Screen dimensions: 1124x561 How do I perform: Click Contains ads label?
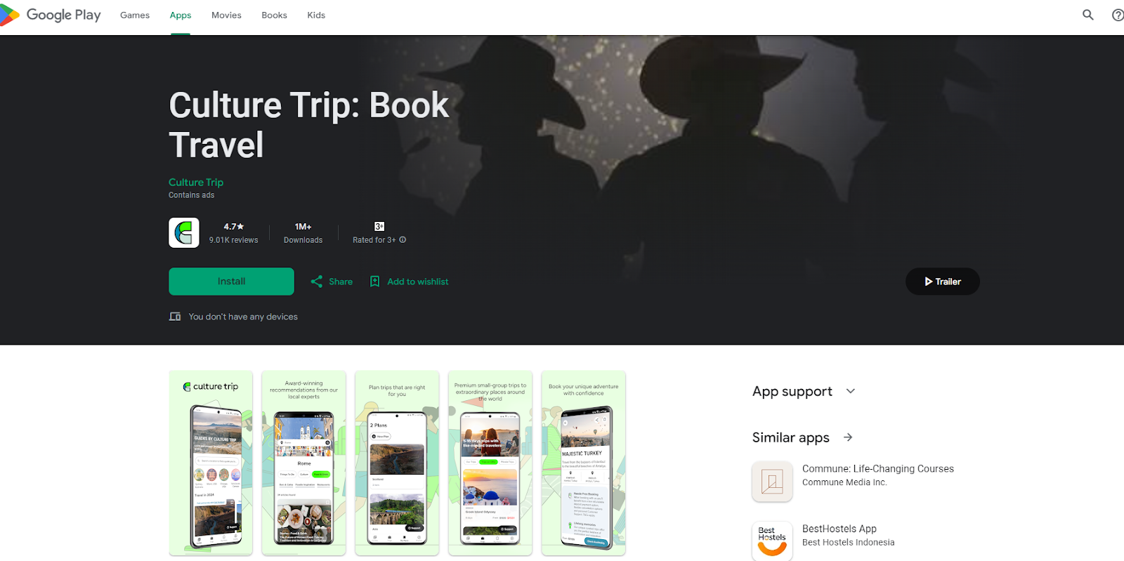(x=191, y=195)
